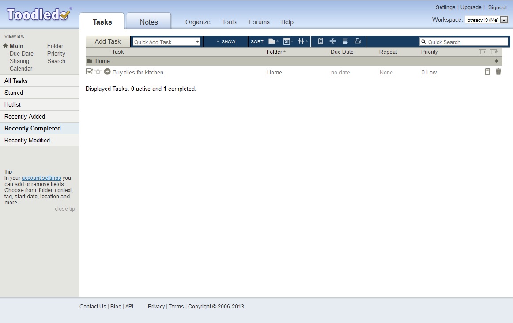Click the Folder column header sort arrow
513x323 pixels.
click(x=284, y=52)
